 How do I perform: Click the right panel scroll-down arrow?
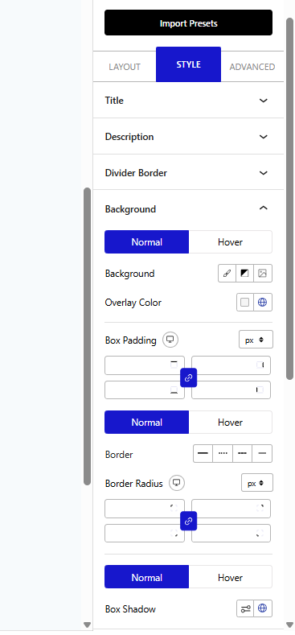289,625
